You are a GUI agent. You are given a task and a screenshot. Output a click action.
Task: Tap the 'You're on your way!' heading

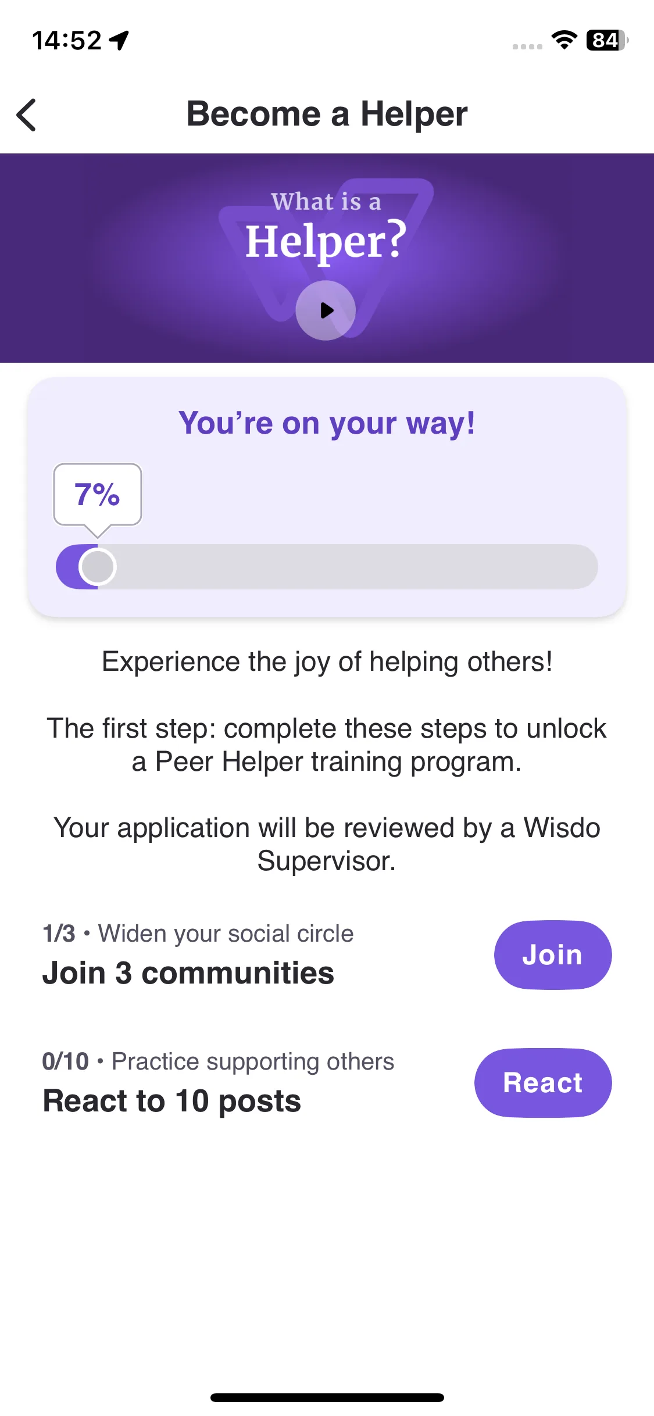[327, 423]
